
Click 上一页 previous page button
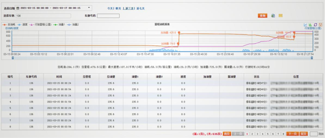coord(238,134)
